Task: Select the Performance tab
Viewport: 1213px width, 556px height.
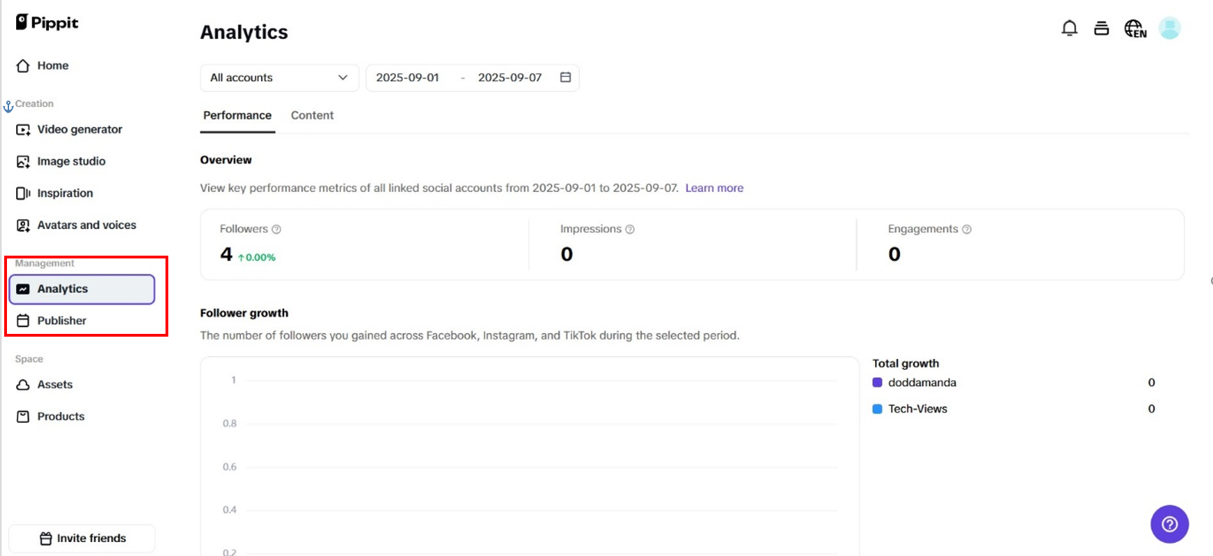Action: (x=237, y=115)
